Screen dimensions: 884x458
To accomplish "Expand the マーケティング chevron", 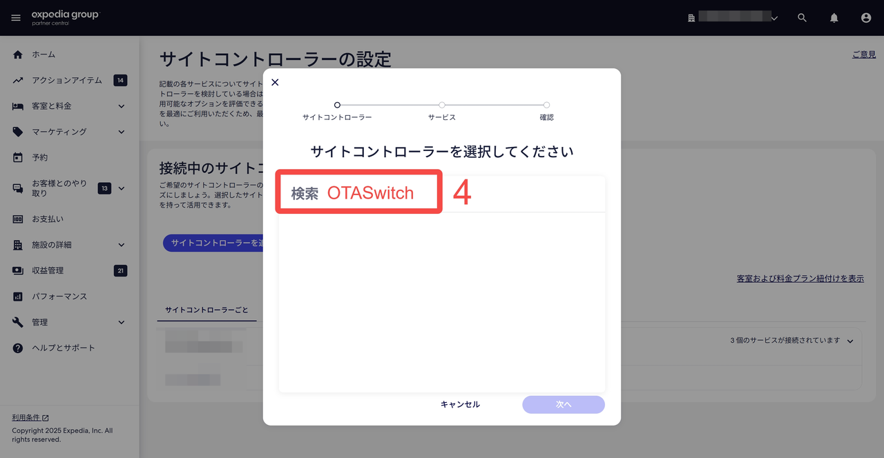I will (x=122, y=132).
